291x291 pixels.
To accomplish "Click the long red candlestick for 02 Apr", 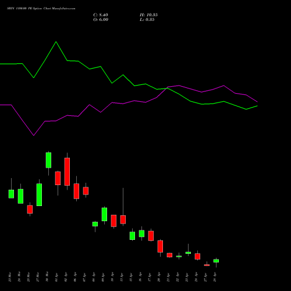I will [x=67, y=172].
